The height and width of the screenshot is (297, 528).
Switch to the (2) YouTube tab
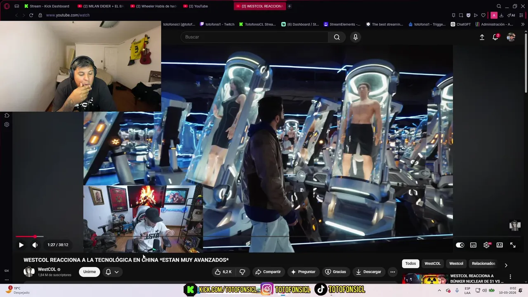(205, 6)
